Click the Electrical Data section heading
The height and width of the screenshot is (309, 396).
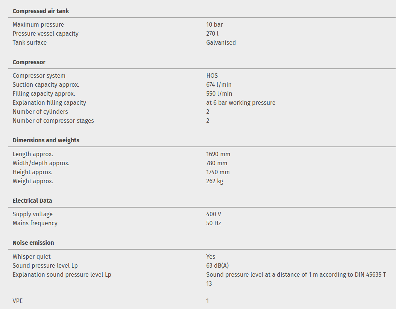click(x=32, y=200)
